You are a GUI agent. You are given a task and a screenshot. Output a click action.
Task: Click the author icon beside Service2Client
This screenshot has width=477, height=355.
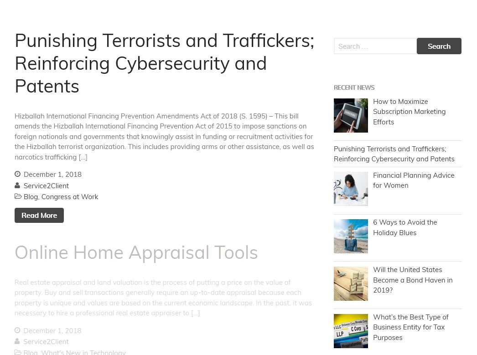[x=18, y=185]
